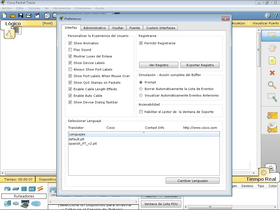Select End Devices category icon

[x=7, y=203]
